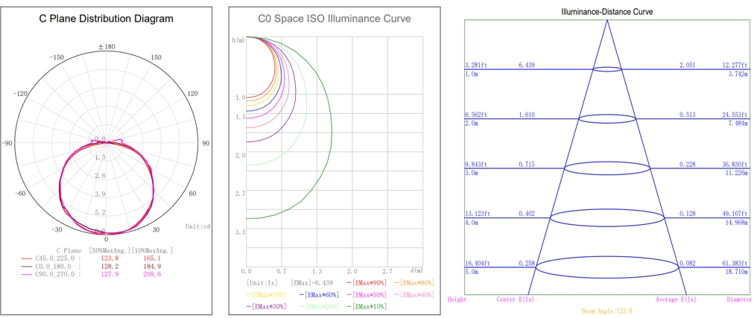The height and width of the screenshot is (318, 754).
Task: Click the '[EMax*40%]' legend entry
Action: click(x=414, y=294)
